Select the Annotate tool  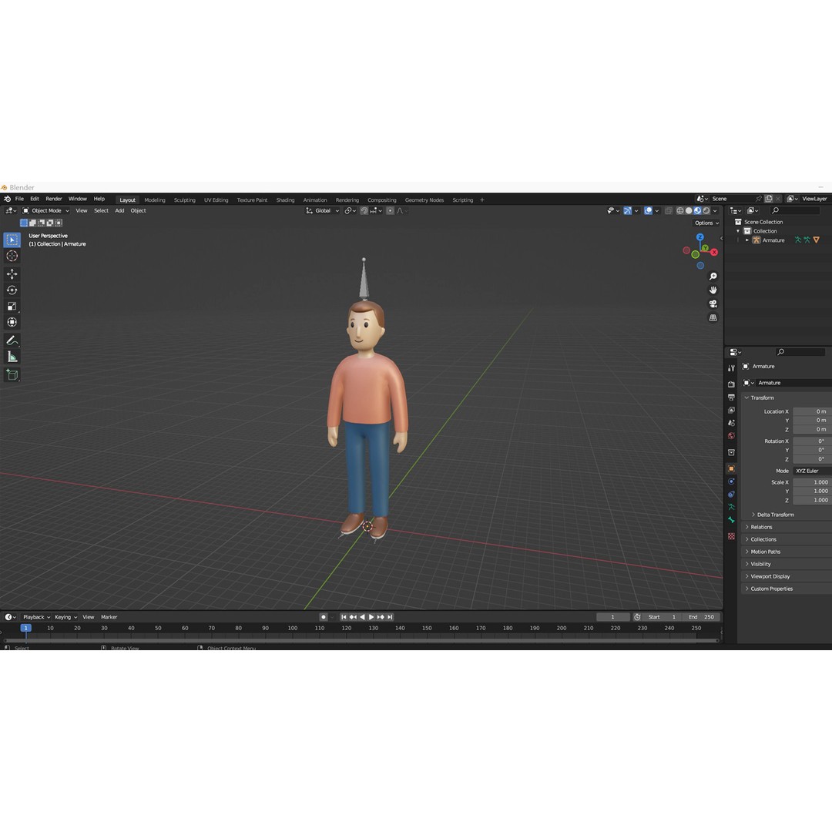tap(12, 340)
